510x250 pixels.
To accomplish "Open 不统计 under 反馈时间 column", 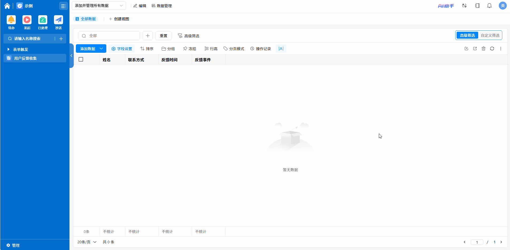I will pyautogui.click(x=167, y=232).
